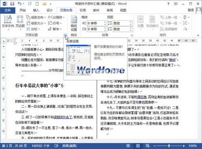This screenshot has height=149, width=202.
Task: Switch to the 设计 tab
Action: [x=50, y=10]
